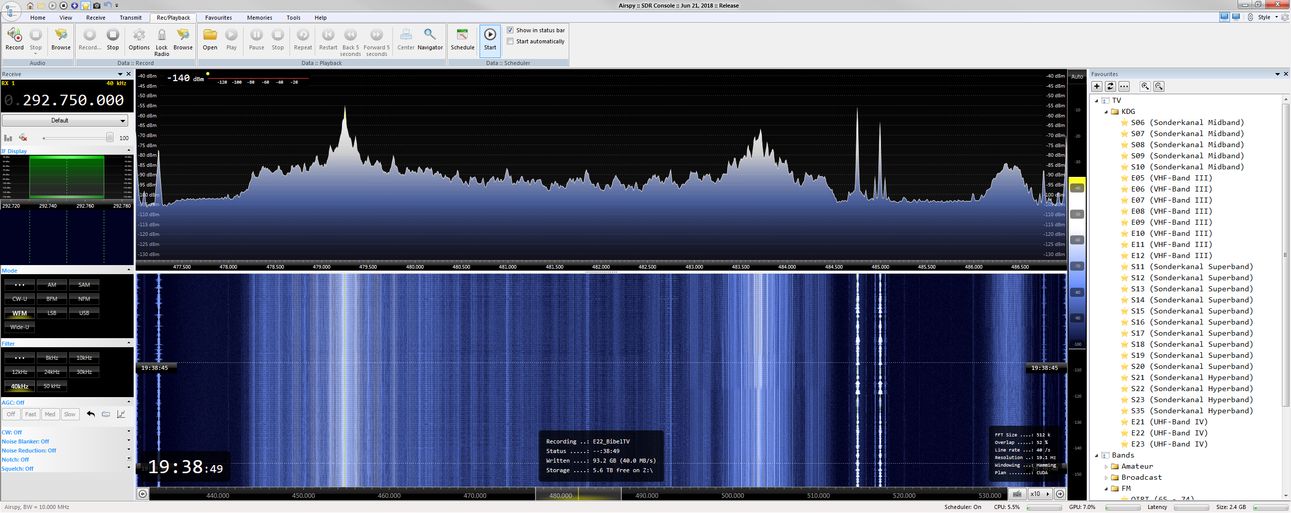The image size is (1291, 513).
Task: Open the Default profile dropdown
Action: tap(65, 120)
